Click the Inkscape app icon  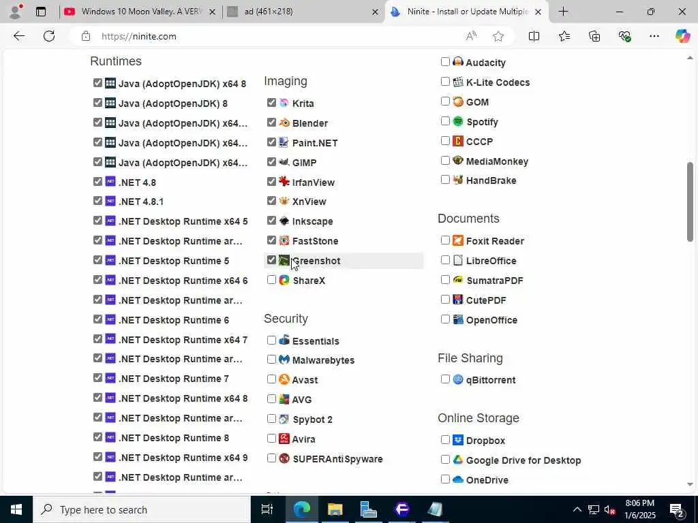(x=284, y=221)
